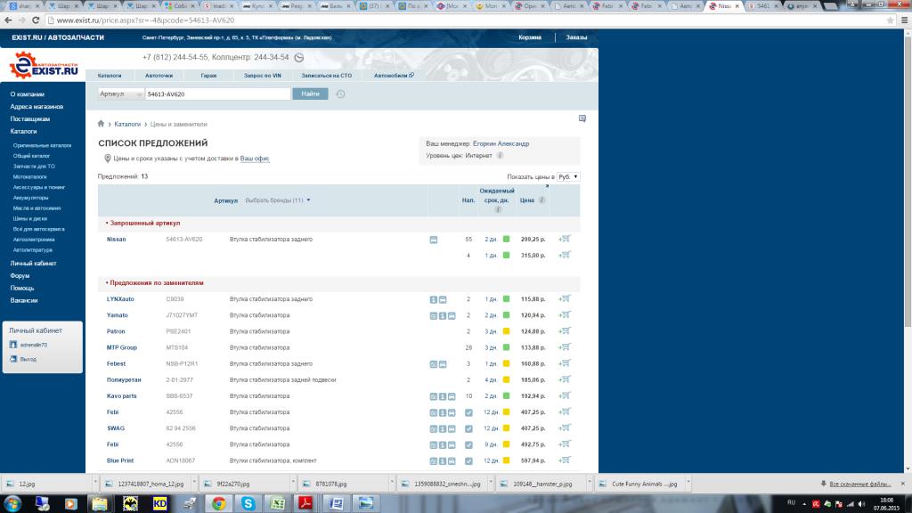Click the EXIST.RU logo
This screenshot has width=912, height=513.
(x=44, y=65)
